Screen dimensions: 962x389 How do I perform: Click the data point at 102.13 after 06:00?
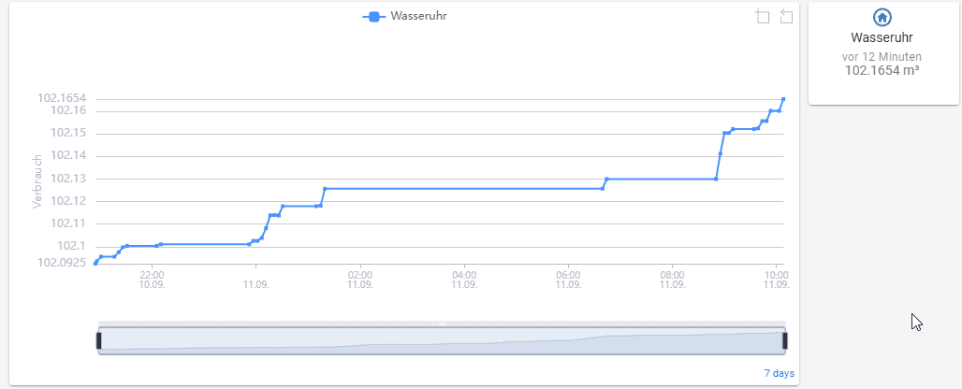tap(606, 179)
